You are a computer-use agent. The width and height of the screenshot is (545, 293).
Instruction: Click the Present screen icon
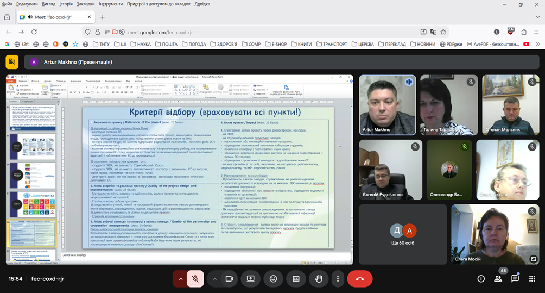click(x=251, y=278)
